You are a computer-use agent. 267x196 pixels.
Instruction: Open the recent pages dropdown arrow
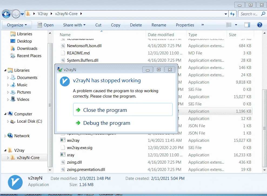click(22, 14)
